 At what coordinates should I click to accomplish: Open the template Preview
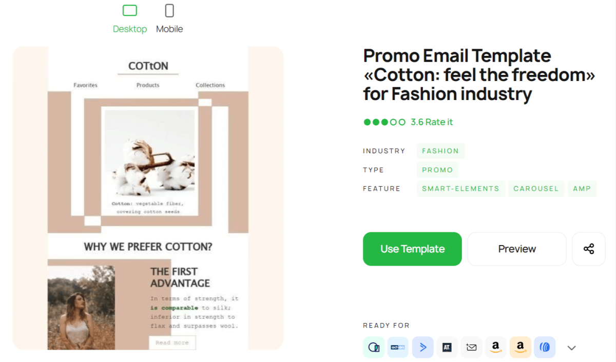point(516,249)
